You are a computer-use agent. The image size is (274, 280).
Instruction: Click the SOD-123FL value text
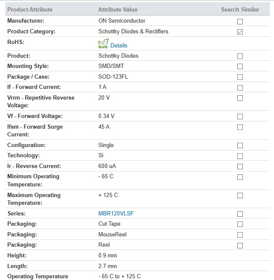pos(113,77)
